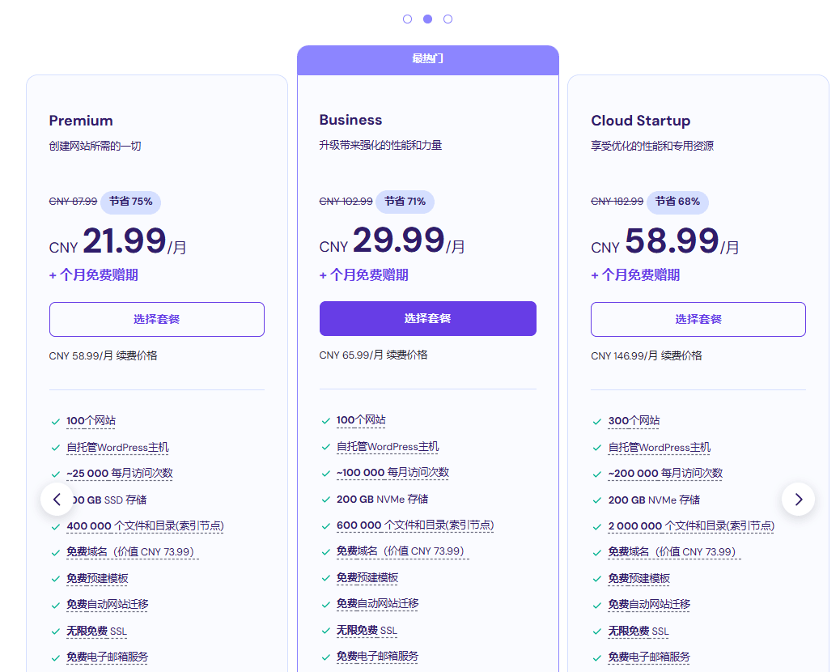This screenshot has height=672, width=840.
Task: Expand the 免费域名 details in Business
Action: (402, 551)
